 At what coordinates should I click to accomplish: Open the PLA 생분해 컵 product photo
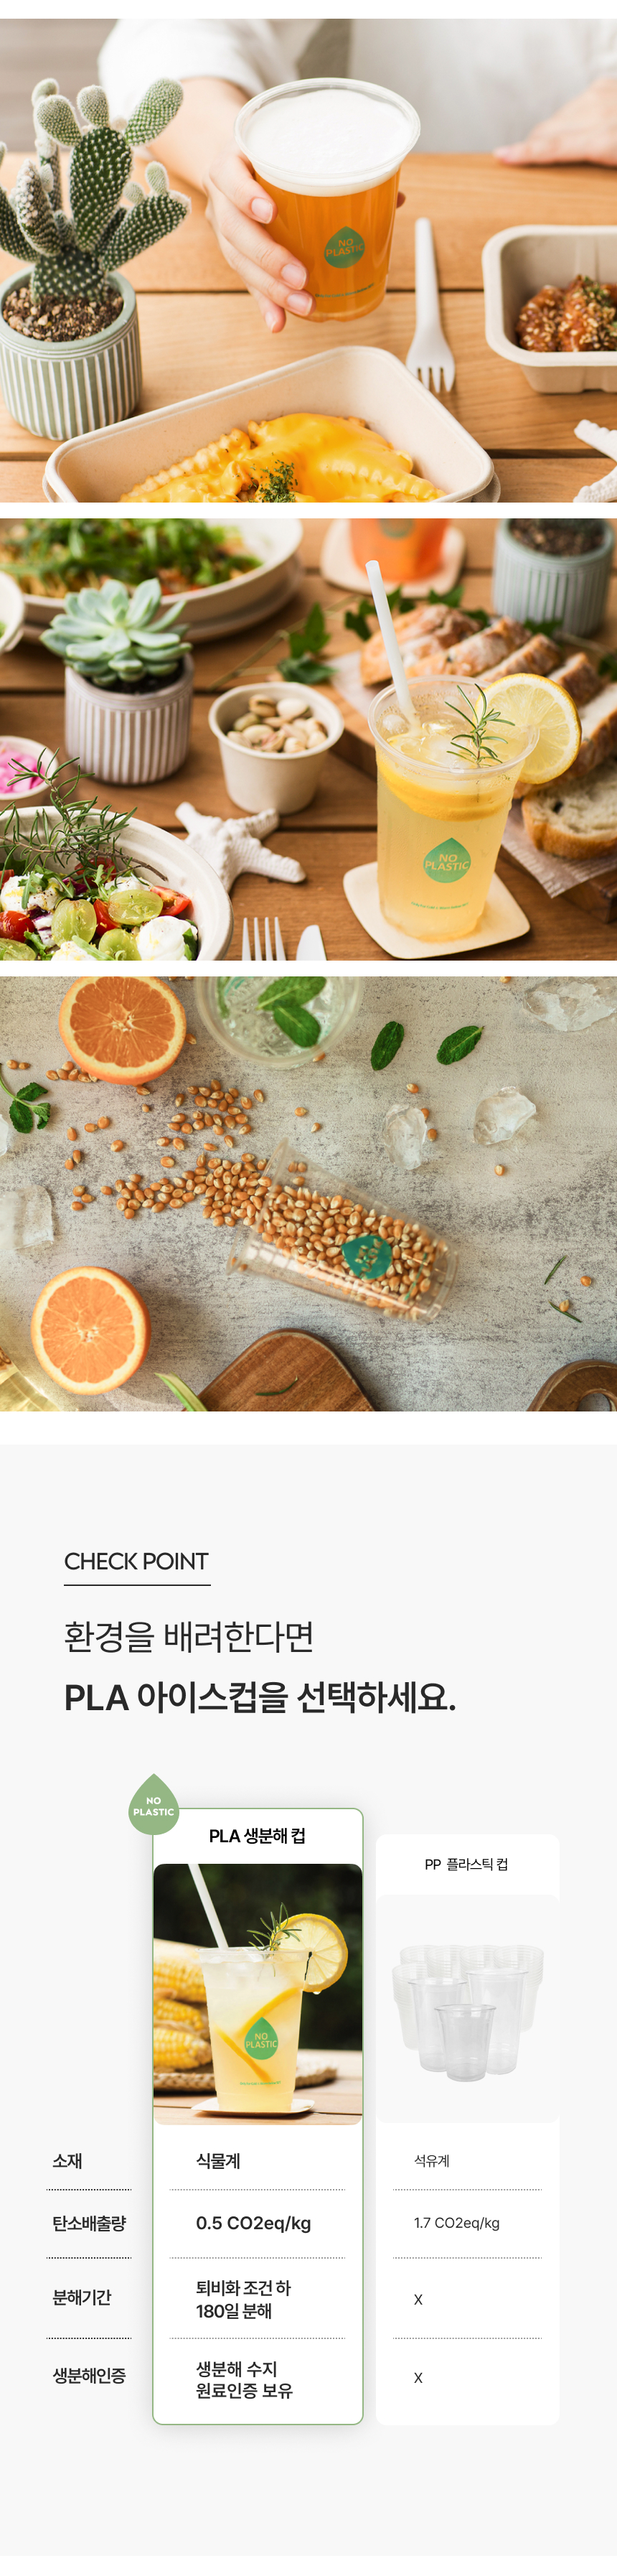click(258, 1994)
